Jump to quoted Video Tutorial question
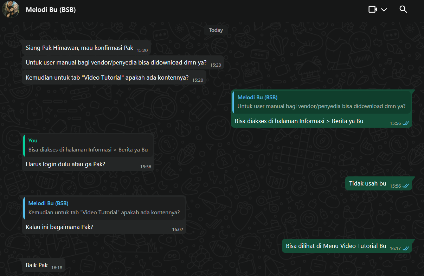Image resolution: width=424 pixels, height=276 pixels. point(104,208)
